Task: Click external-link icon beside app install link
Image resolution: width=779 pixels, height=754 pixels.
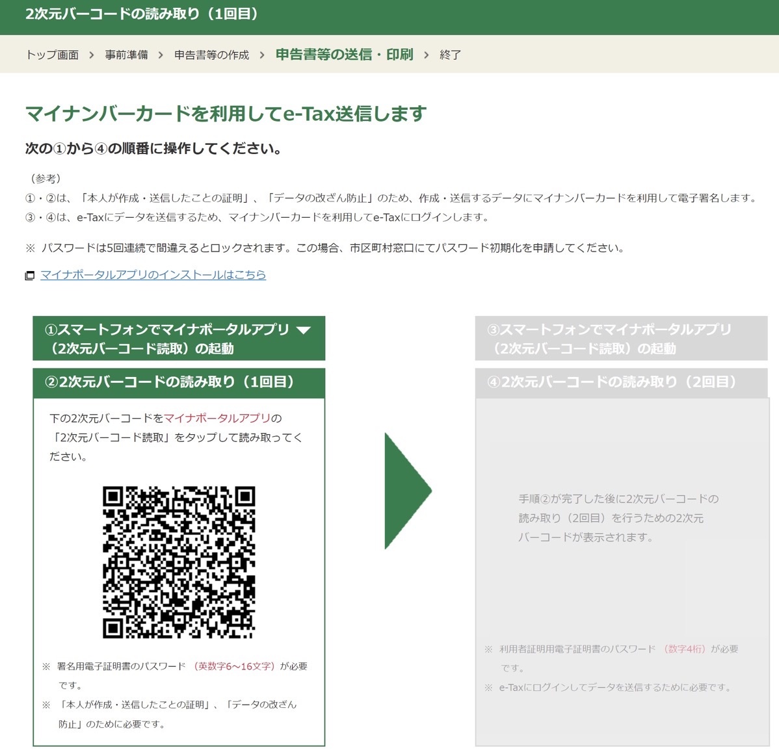Action: (30, 276)
